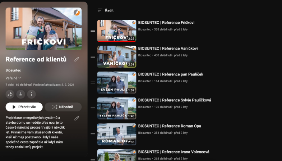Open the Veřejné visibility dropdown

point(14,78)
